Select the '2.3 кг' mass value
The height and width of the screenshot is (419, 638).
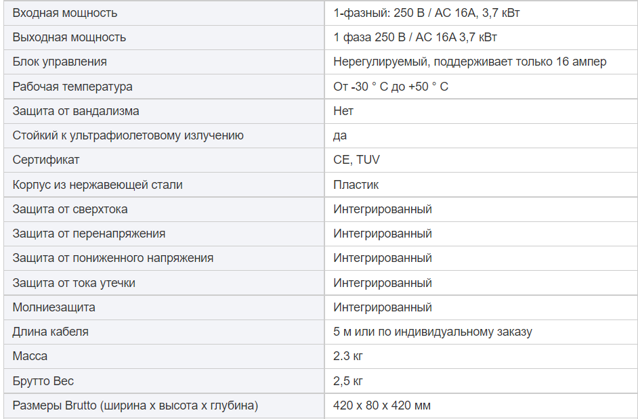pyautogui.click(x=348, y=356)
